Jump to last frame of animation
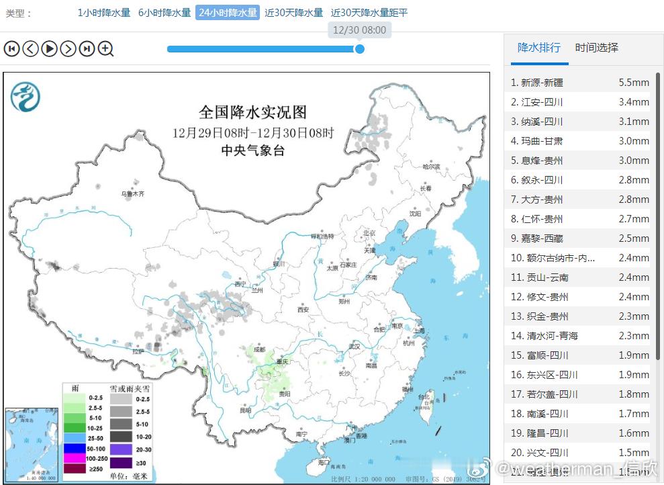664x485 pixels. [x=87, y=49]
